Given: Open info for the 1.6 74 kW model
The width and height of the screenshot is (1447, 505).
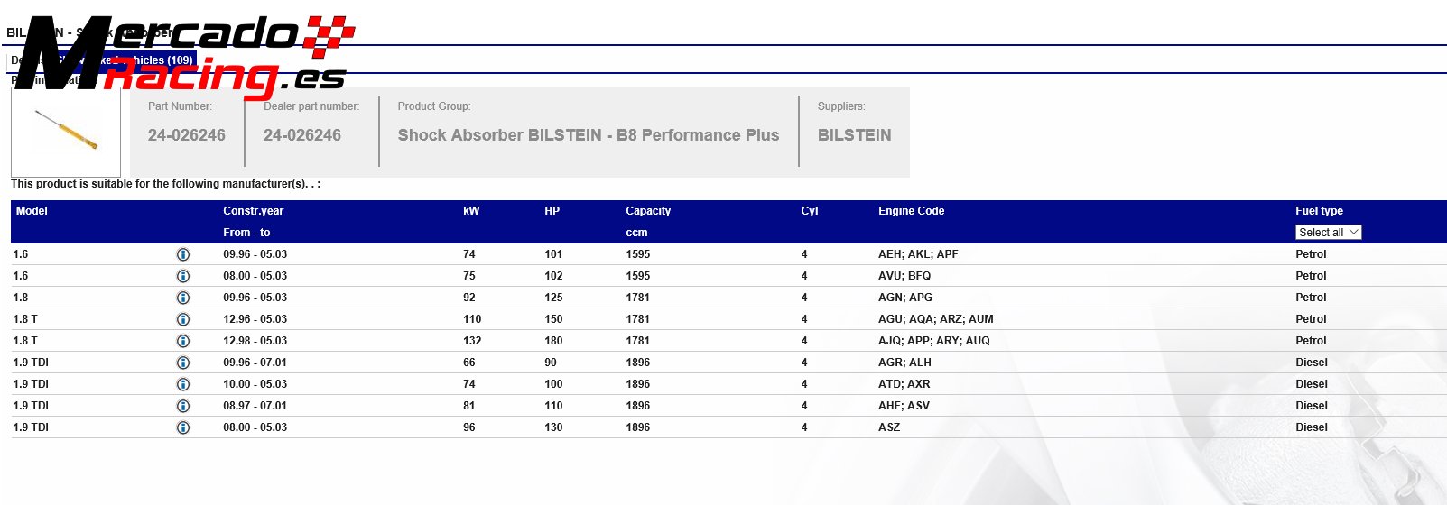Looking at the screenshot, I should (183, 255).
